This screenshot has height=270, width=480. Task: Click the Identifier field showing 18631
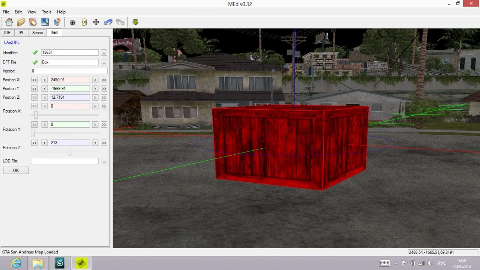click(70, 53)
